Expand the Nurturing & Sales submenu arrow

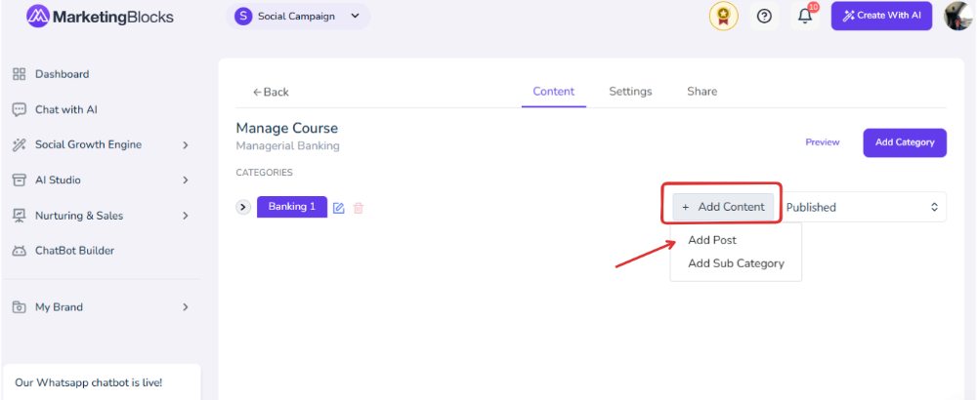point(185,216)
